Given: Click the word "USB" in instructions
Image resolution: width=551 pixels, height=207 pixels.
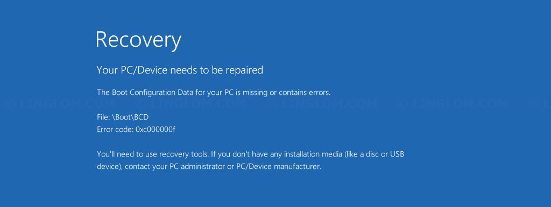Looking at the screenshot, I should [397, 154].
